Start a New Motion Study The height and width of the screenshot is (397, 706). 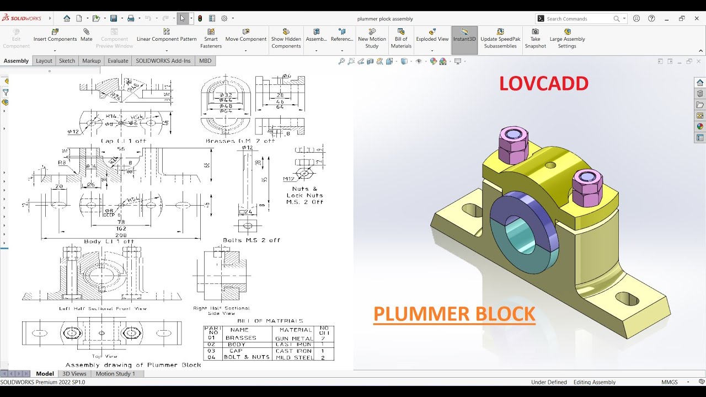(x=372, y=39)
